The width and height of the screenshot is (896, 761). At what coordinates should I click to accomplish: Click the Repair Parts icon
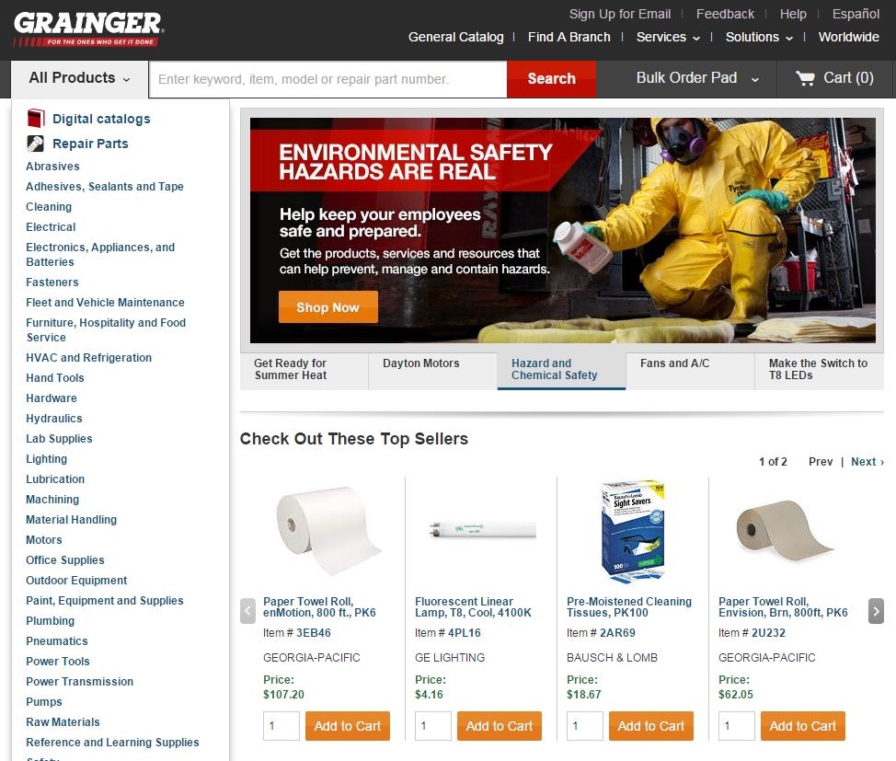(36, 144)
